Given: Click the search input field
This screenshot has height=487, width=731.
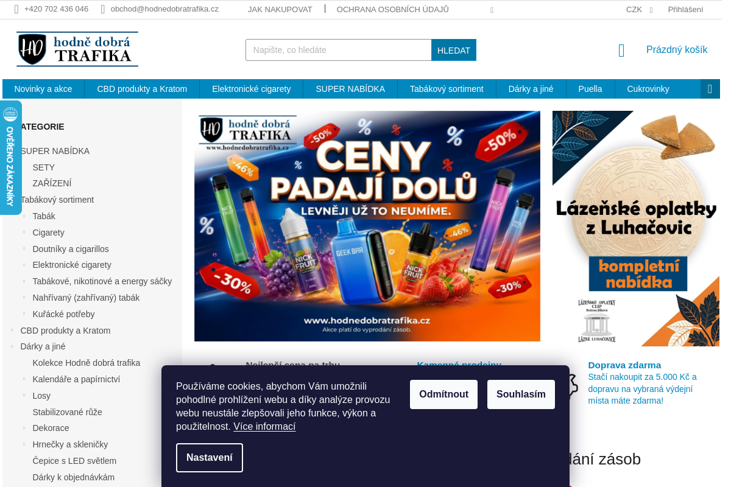Looking at the screenshot, I should point(339,50).
